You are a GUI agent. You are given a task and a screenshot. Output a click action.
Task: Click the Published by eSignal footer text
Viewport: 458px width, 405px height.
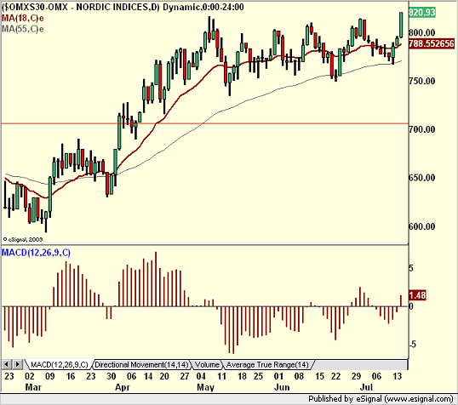click(381, 399)
